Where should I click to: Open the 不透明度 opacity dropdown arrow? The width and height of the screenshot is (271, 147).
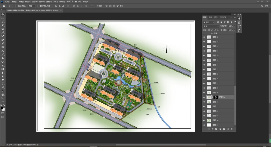point(235,26)
